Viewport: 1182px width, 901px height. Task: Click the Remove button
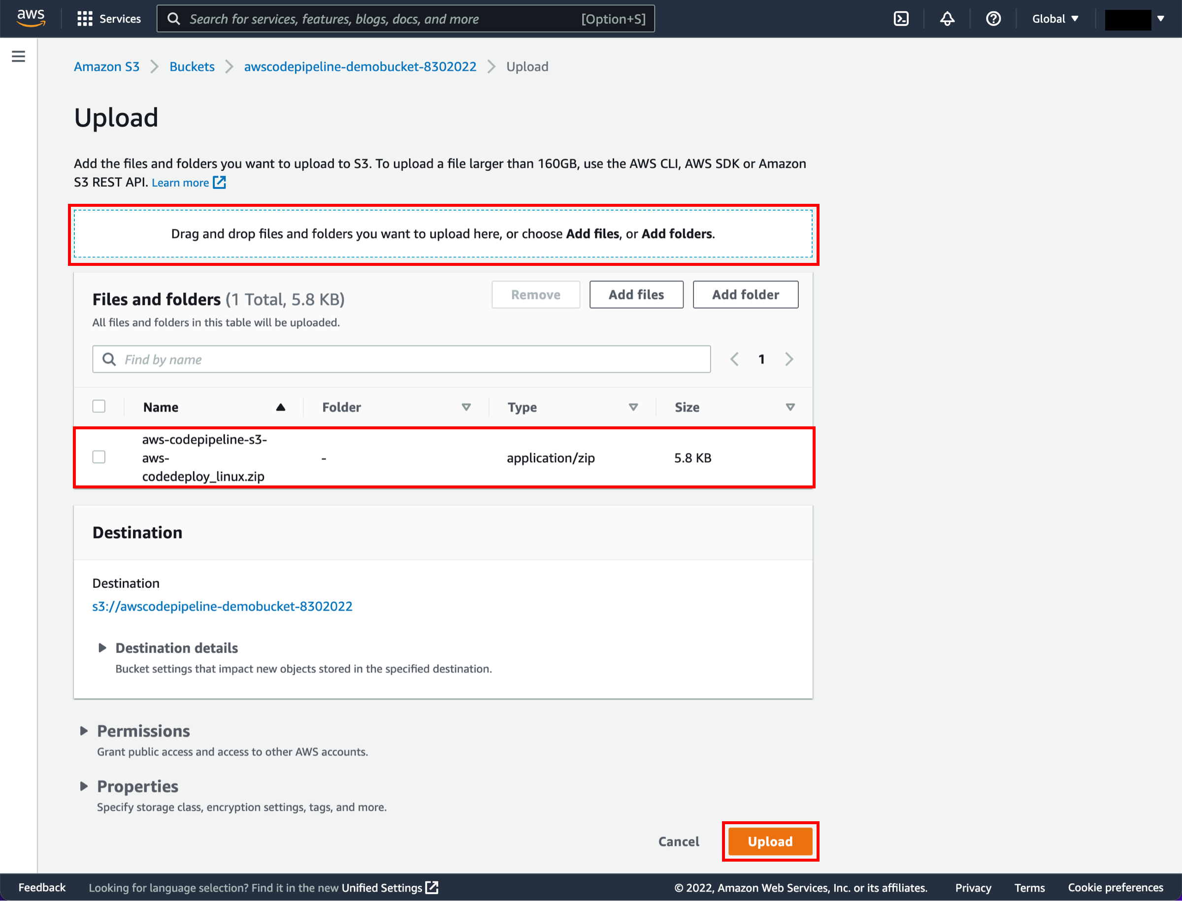tap(535, 294)
